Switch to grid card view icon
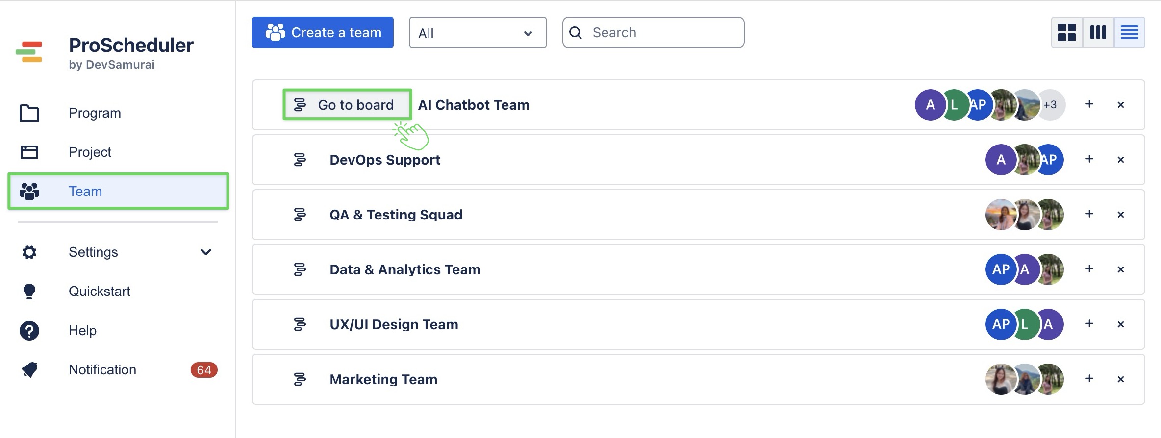This screenshot has height=438, width=1161. point(1066,32)
